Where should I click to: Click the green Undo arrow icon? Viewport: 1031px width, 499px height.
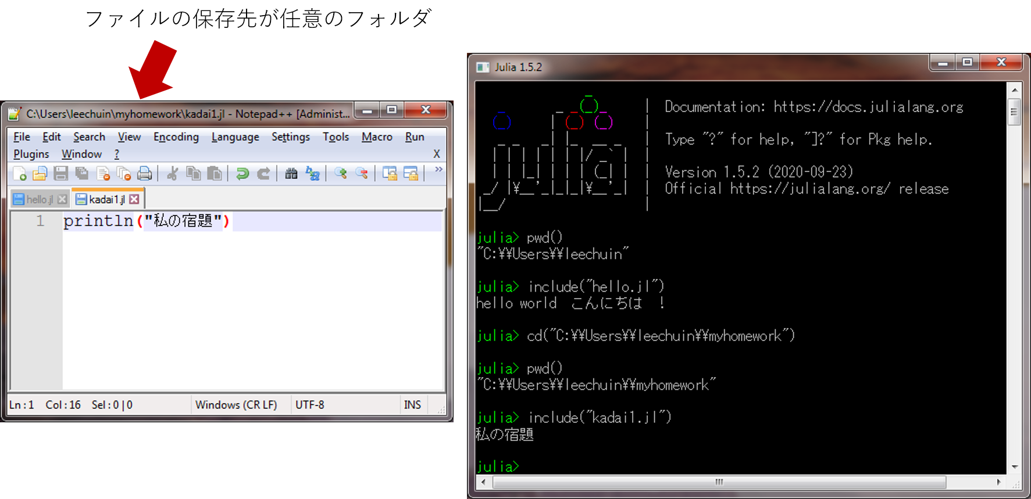pyautogui.click(x=242, y=173)
